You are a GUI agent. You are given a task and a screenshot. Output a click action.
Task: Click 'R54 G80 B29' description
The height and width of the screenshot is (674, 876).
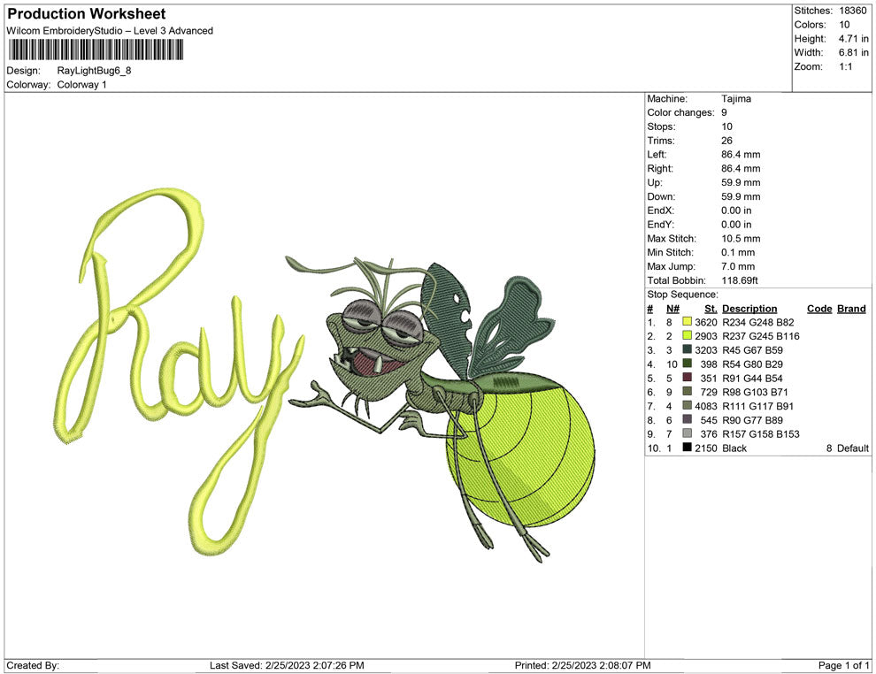(752, 364)
